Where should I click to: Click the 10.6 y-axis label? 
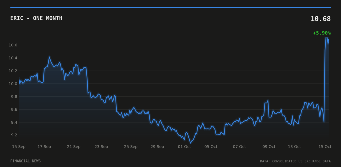13,45
